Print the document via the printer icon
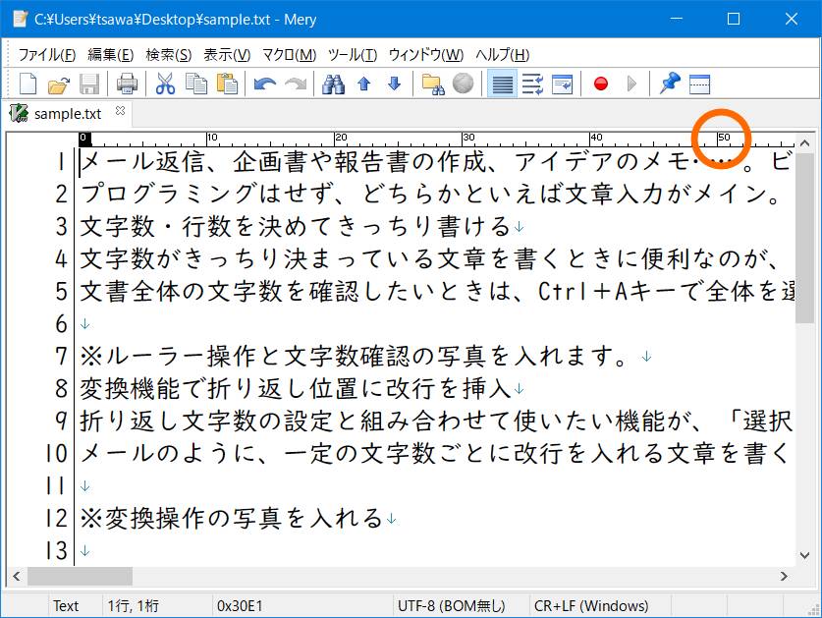The height and width of the screenshot is (618, 822). (x=125, y=84)
